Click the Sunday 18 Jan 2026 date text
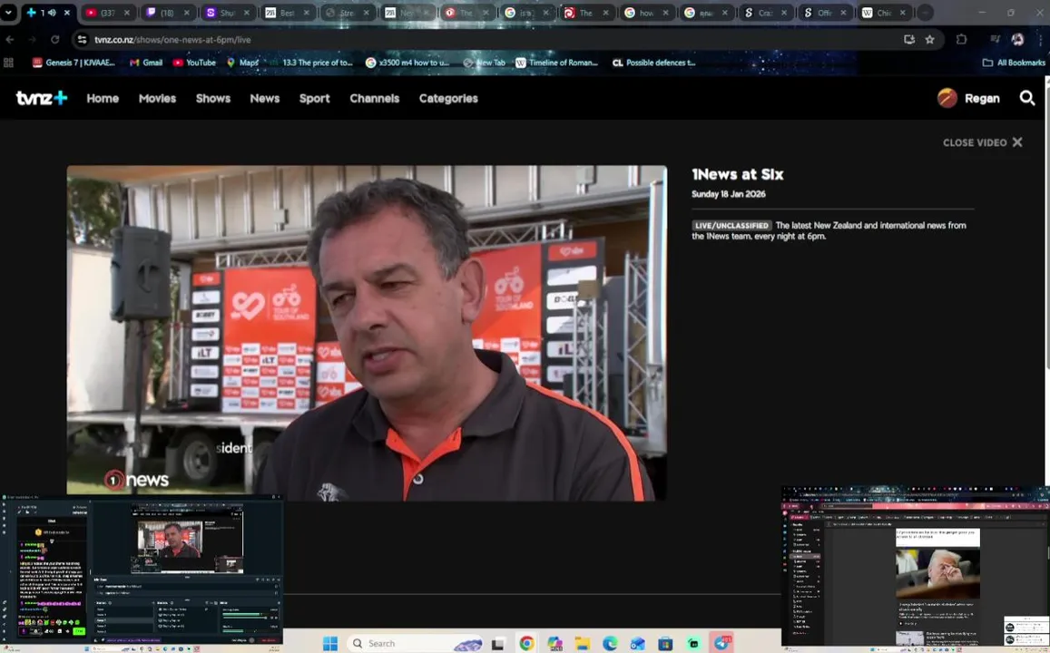This screenshot has width=1050, height=653. tap(729, 194)
